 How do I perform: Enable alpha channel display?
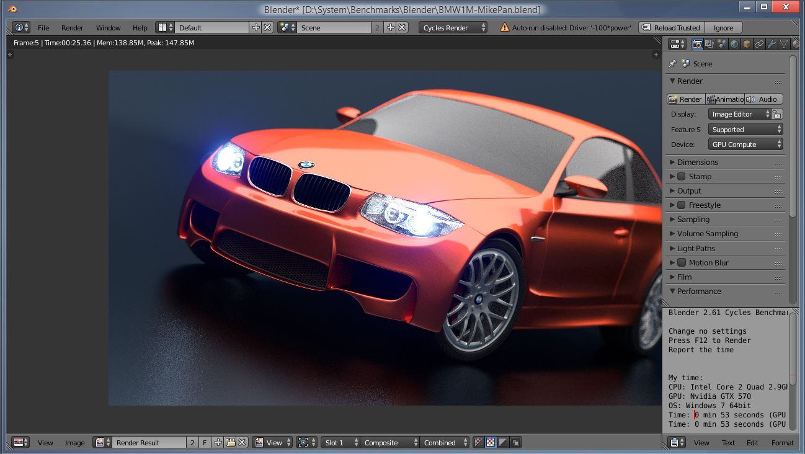coord(503,442)
